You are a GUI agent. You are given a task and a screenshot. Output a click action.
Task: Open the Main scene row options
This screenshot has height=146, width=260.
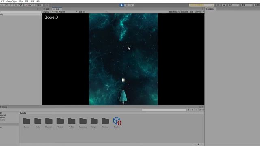(x=40, y=15)
